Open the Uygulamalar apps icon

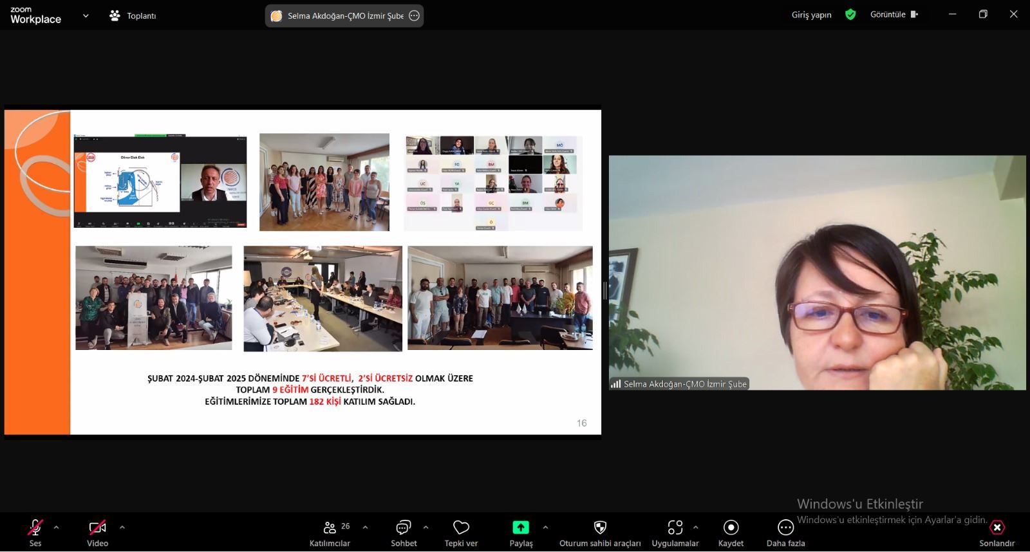pos(675,528)
